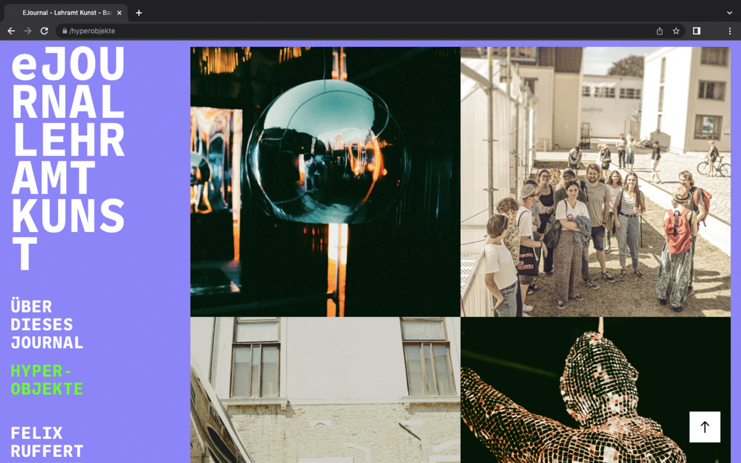Go to Hyperobjekte menu item
This screenshot has height=463, width=741.
pos(47,380)
